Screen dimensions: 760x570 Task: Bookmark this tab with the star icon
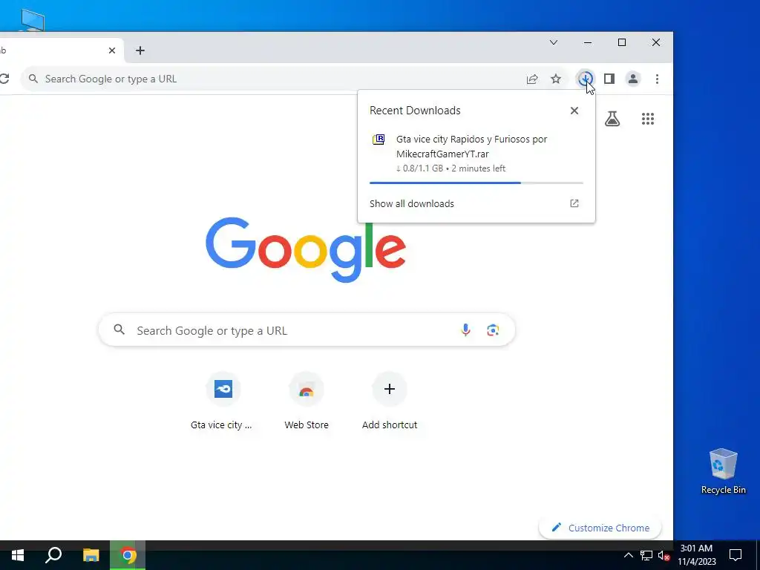(x=556, y=79)
